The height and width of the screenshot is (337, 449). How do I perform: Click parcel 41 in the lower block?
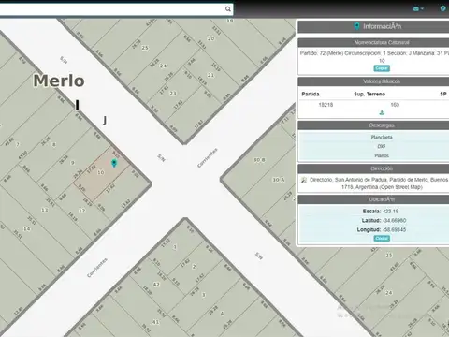point(155,322)
